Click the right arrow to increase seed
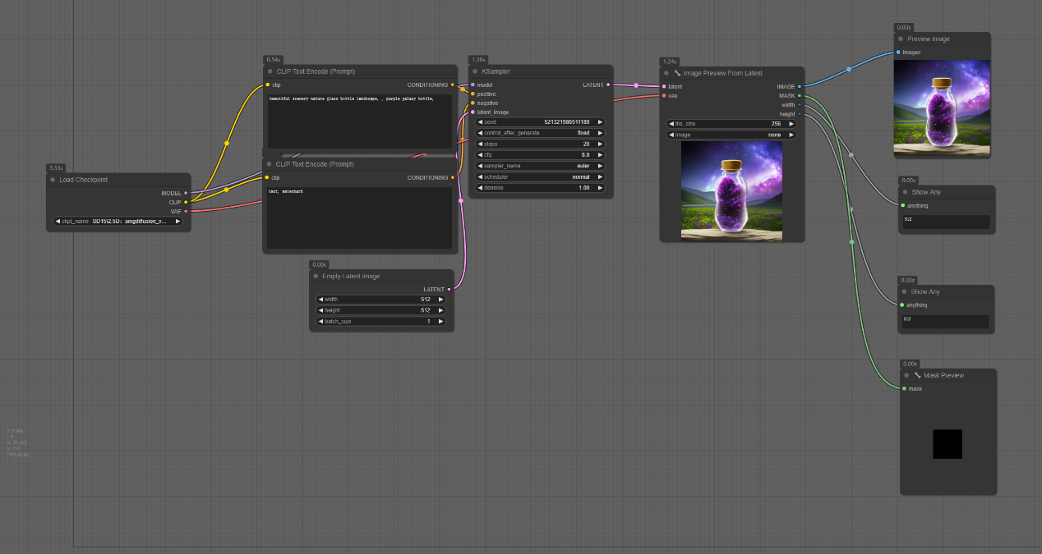 [600, 122]
